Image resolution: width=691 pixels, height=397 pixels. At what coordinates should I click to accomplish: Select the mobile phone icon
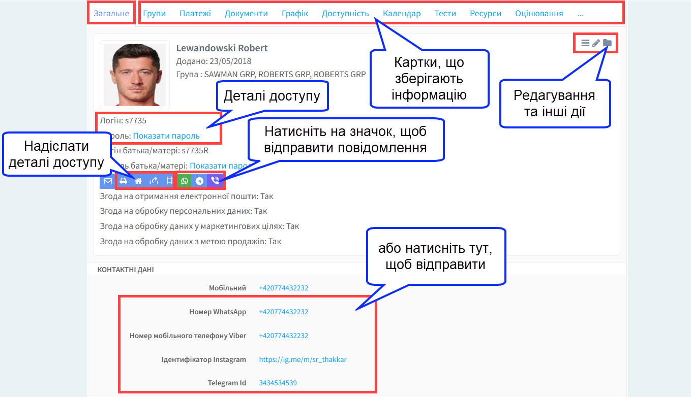pos(169,180)
